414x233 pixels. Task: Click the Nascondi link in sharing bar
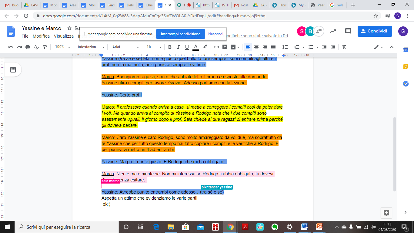click(216, 34)
